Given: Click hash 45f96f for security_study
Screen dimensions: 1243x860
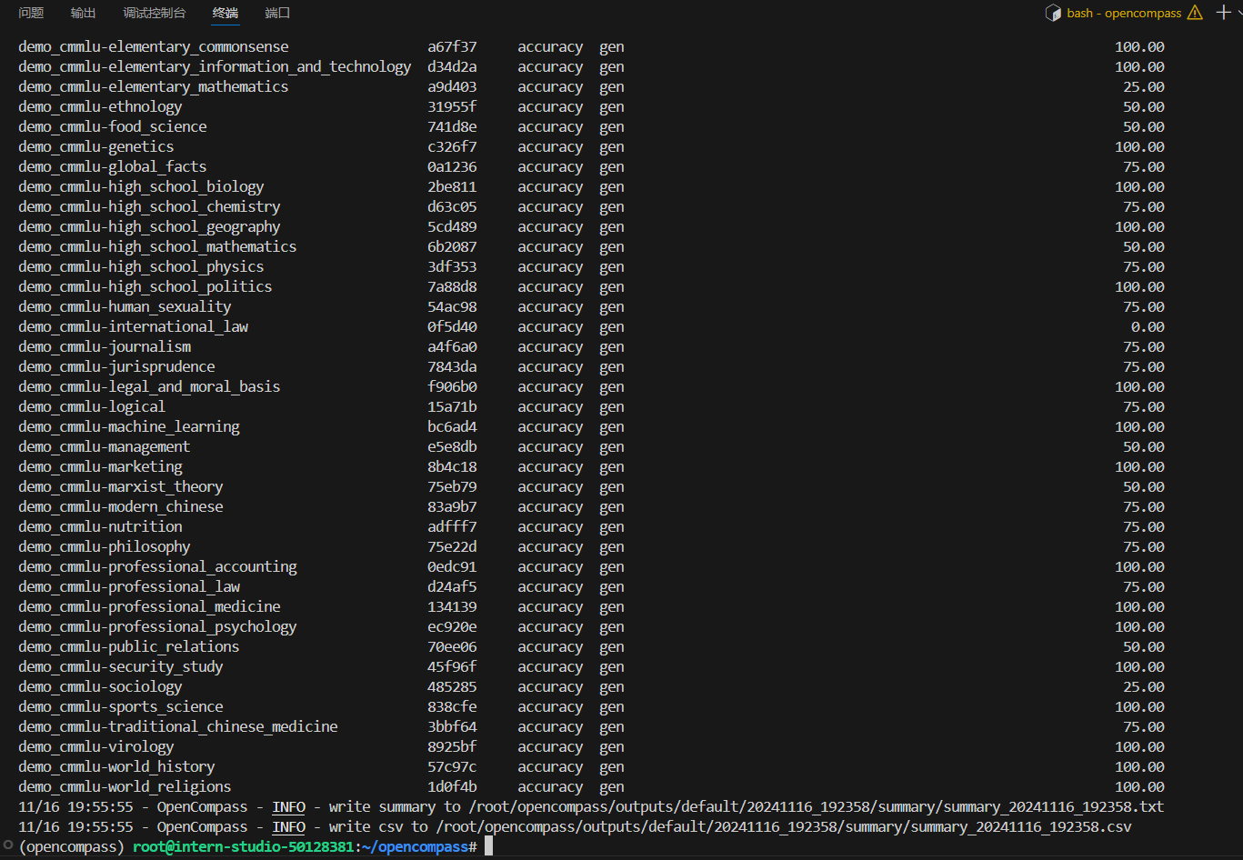Looking at the screenshot, I should (452, 666).
